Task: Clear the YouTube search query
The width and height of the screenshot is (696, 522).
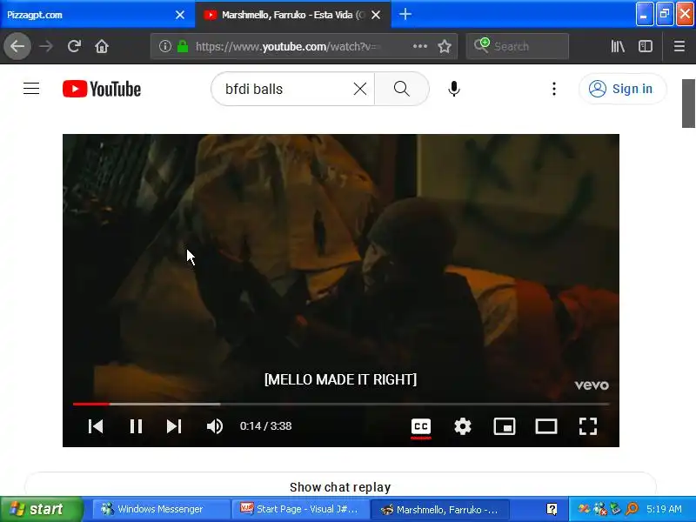Action: pos(360,89)
